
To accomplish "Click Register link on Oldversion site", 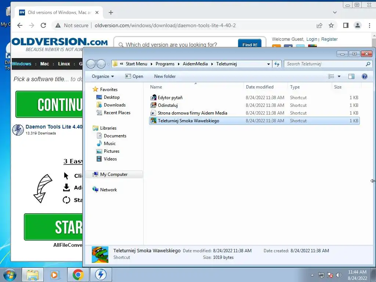I will click(x=329, y=39).
